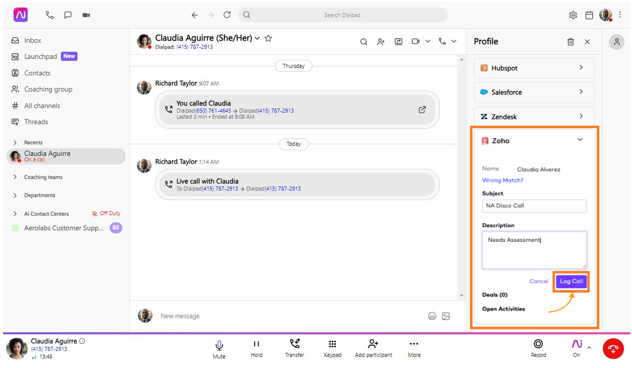Expand the Salesforce integration
This screenshot has width=632, height=368.
(534, 92)
